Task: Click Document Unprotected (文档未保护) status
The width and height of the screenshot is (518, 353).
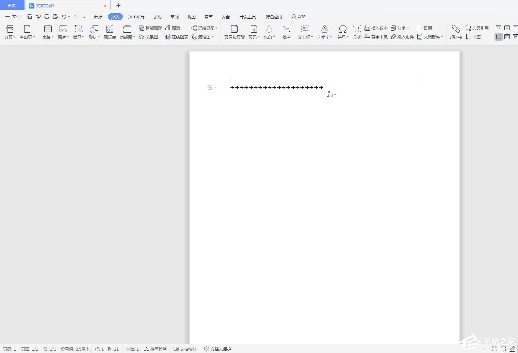Action: (x=217, y=349)
